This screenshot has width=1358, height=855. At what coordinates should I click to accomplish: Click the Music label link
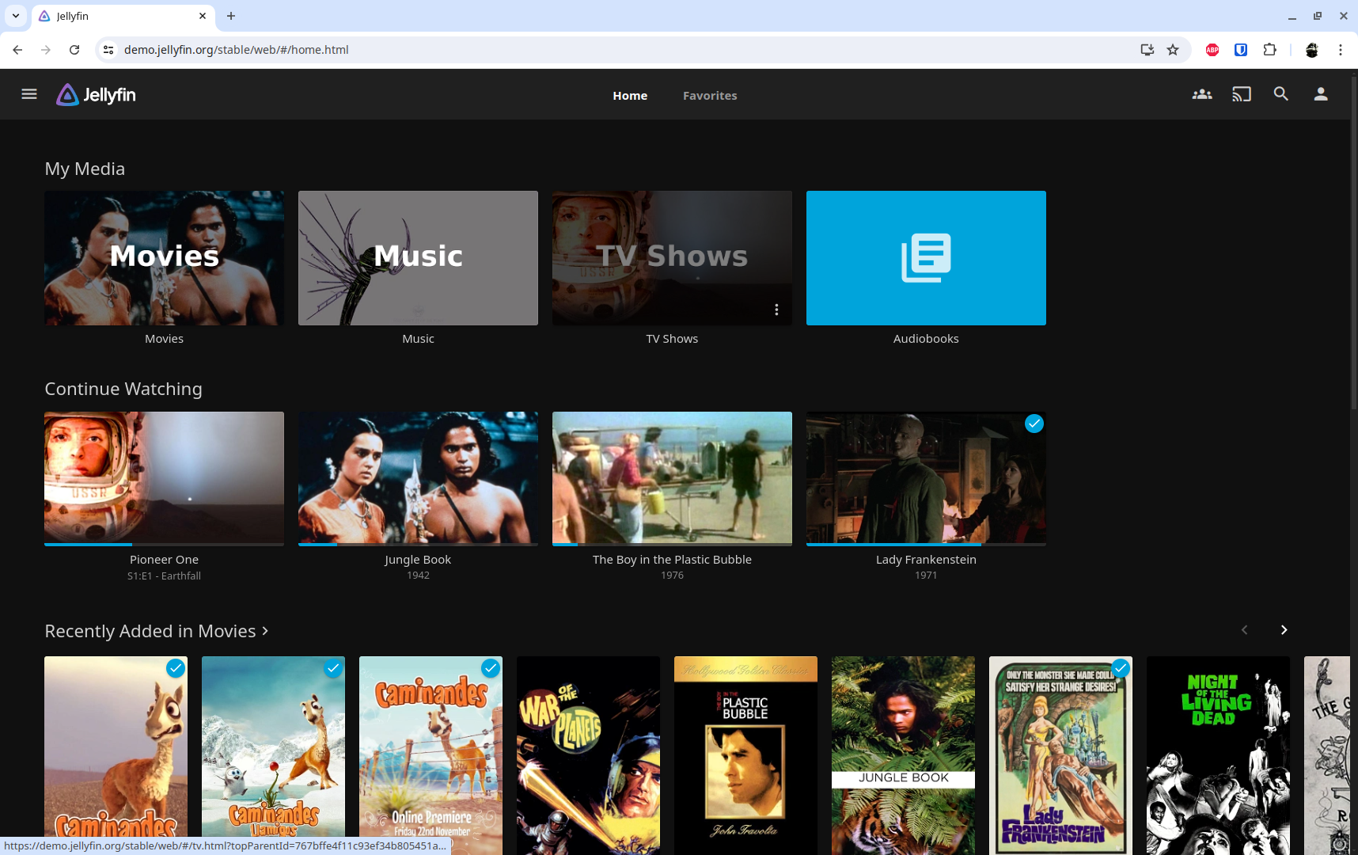(418, 339)
